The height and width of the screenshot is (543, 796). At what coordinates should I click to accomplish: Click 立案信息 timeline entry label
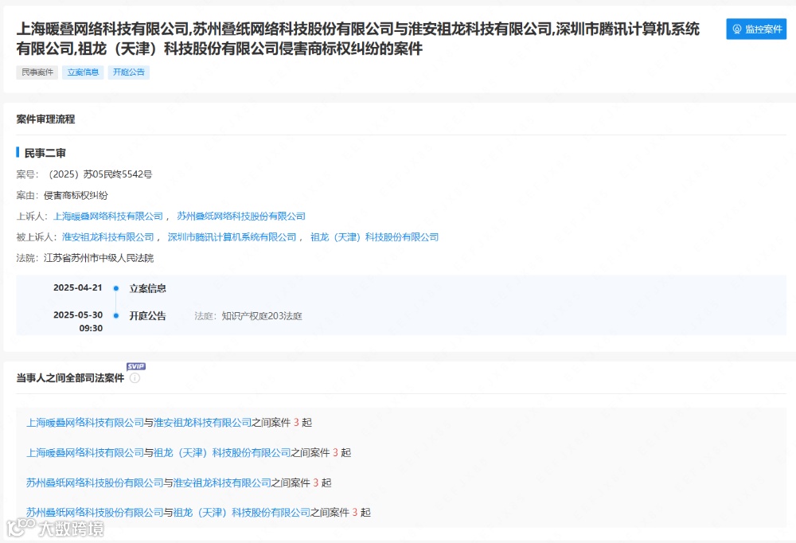coord(148,288)
